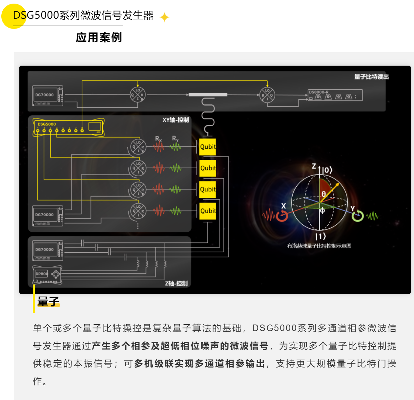Click the IQ mixer left of DS8000-R

267,95
